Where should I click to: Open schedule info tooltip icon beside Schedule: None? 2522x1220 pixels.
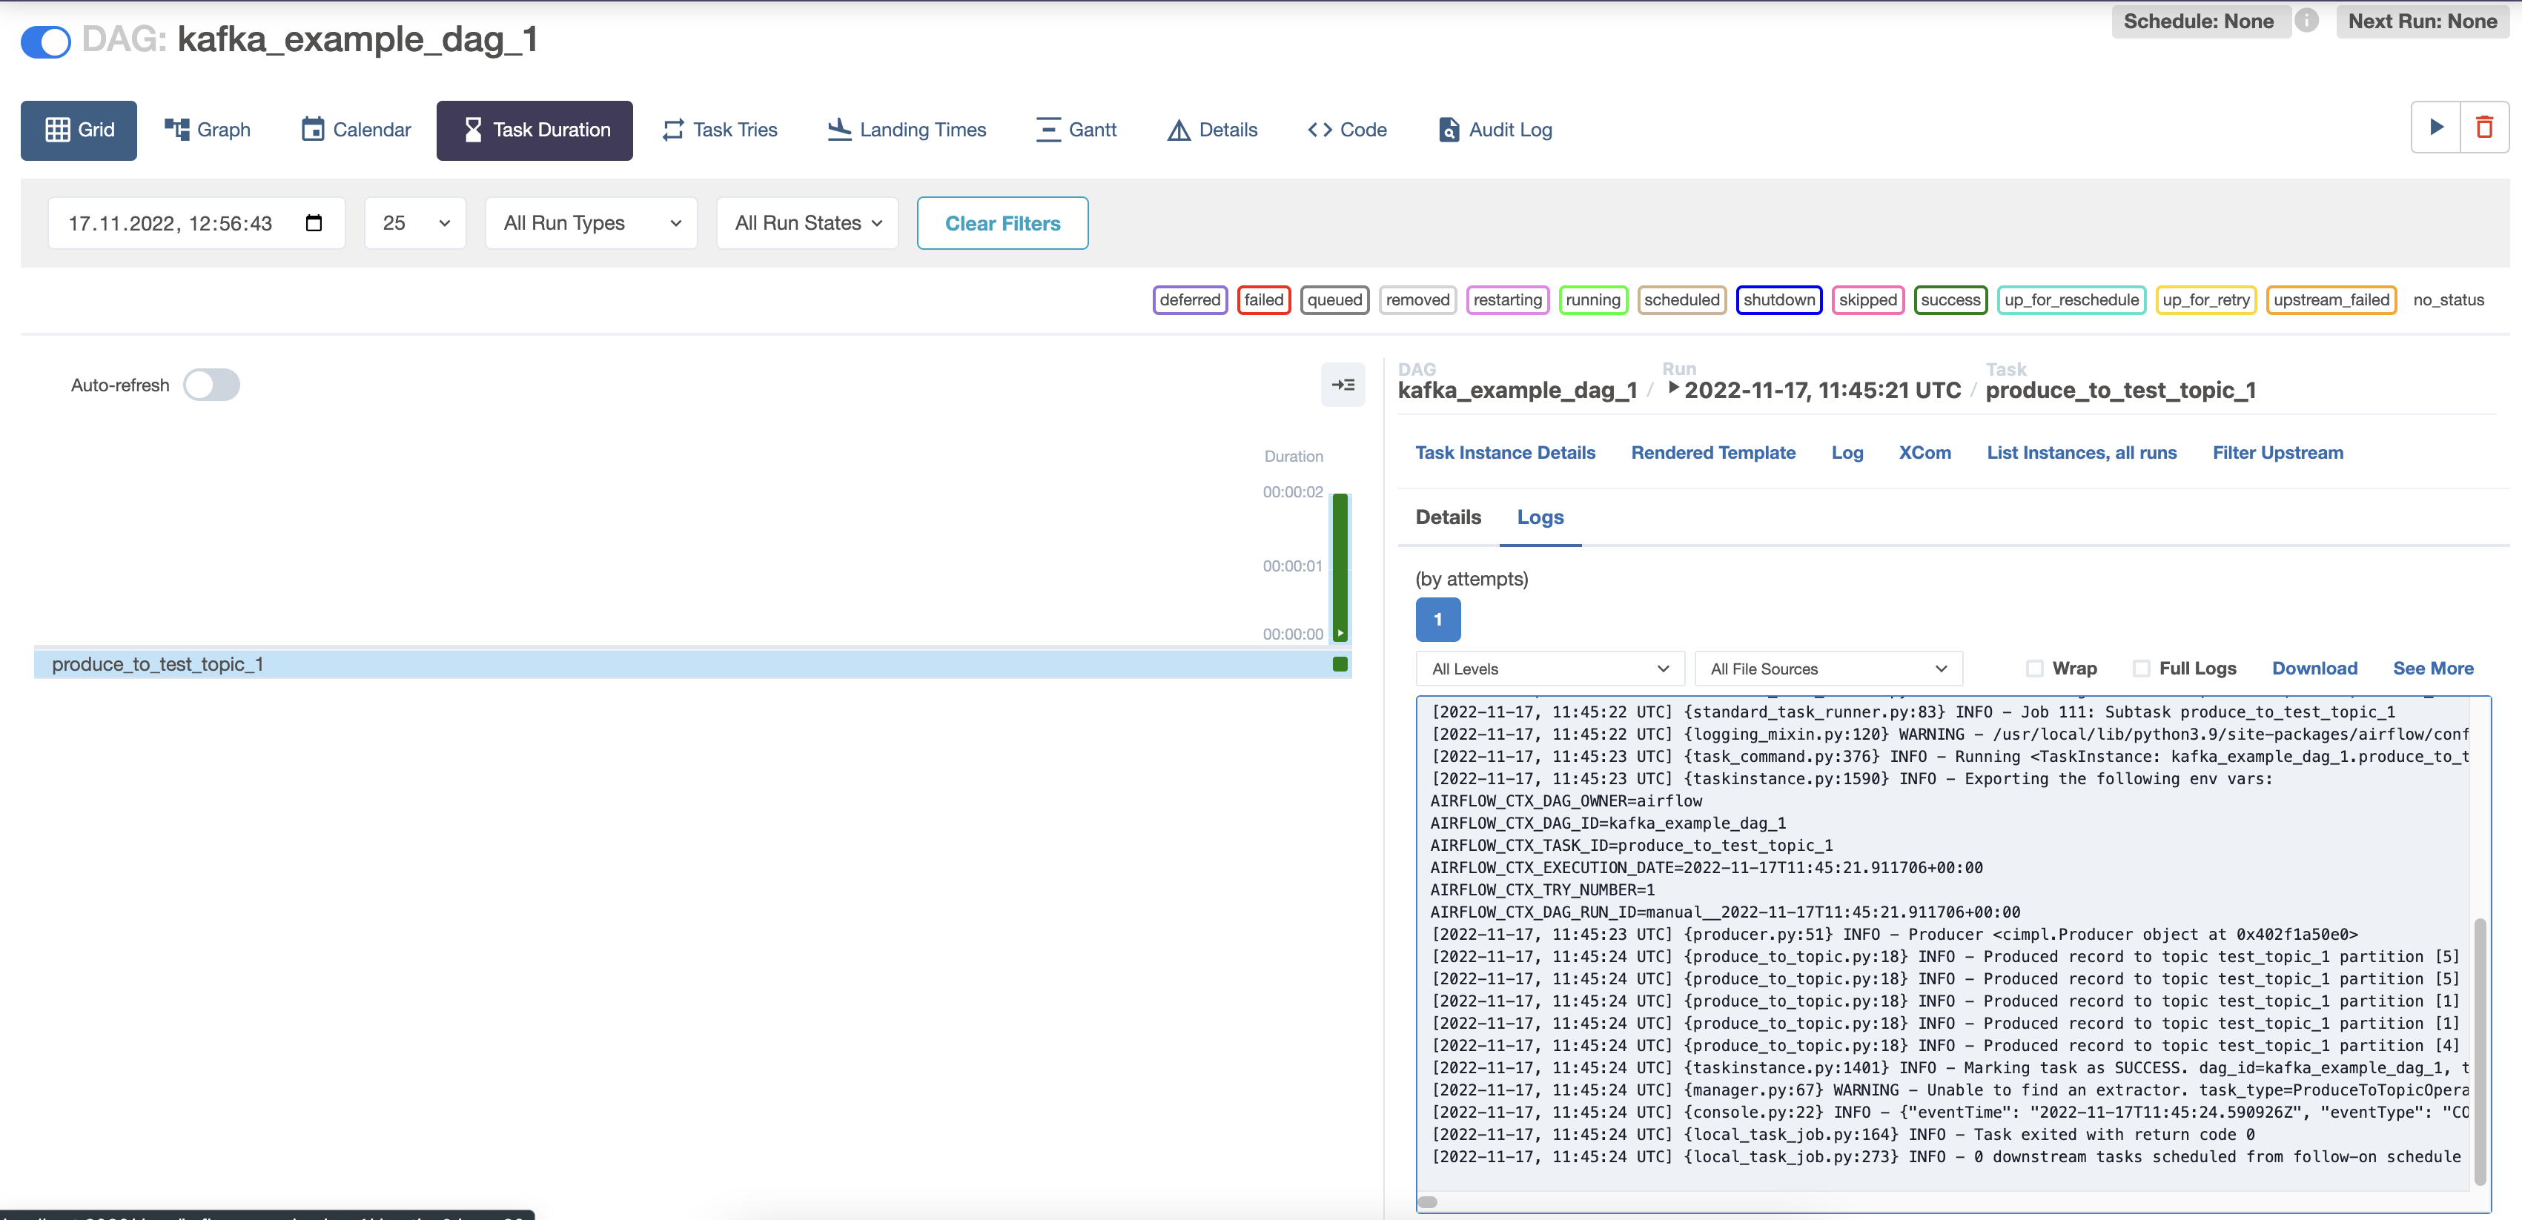coord(2306,21)
